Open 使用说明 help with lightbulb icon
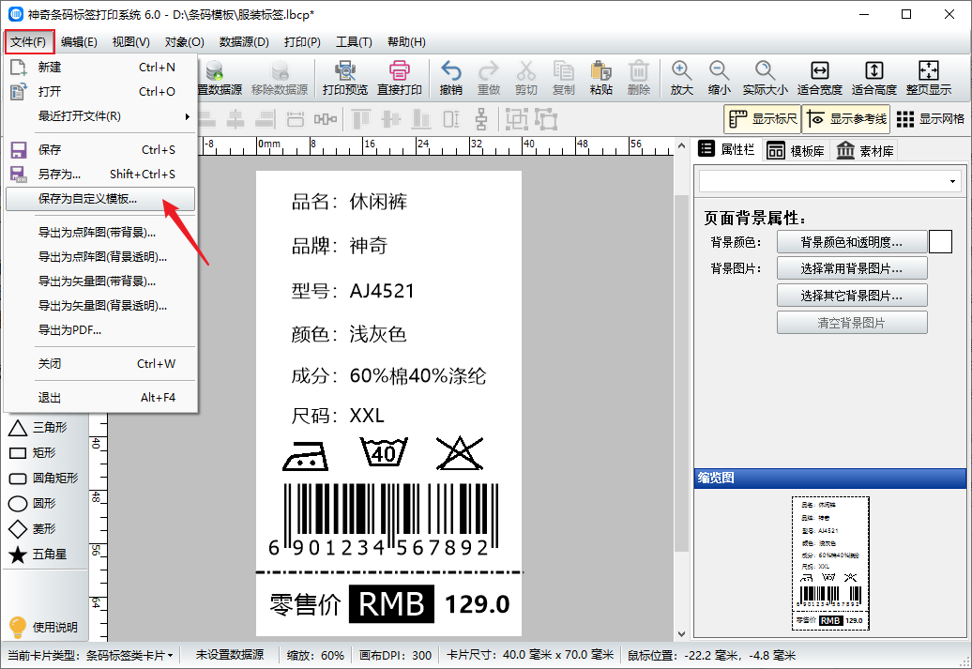This screenshot has height=669, width=972. click(x=43, y=627)
